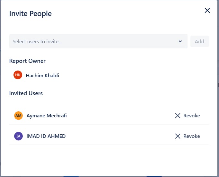
Task: Open the Select users to invite dropdown
Action: coord(98,41)
